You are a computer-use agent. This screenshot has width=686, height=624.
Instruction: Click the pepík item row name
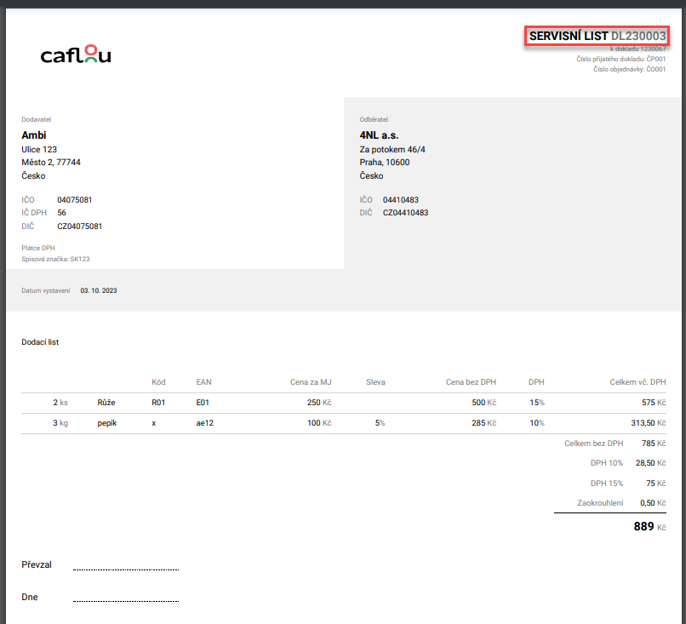108,422
